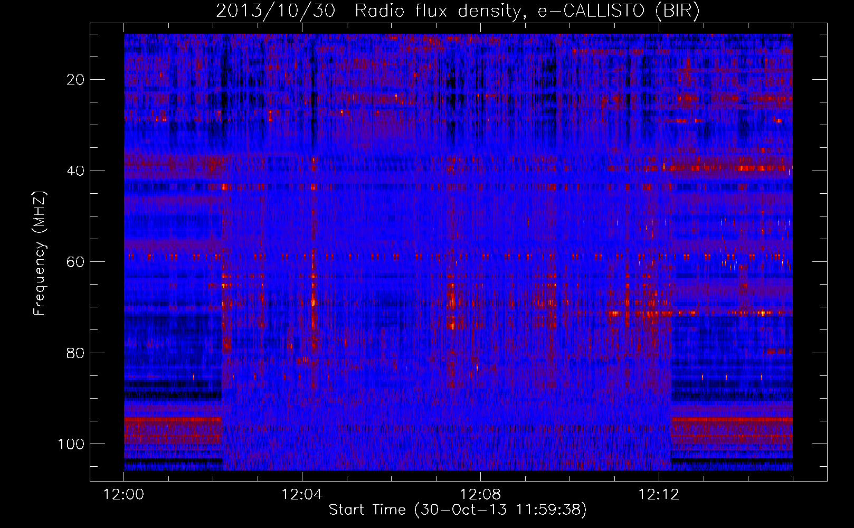Click the 60 MHz frequency tick label
Viewport: 854px width, 528px height.
(75, 262)
